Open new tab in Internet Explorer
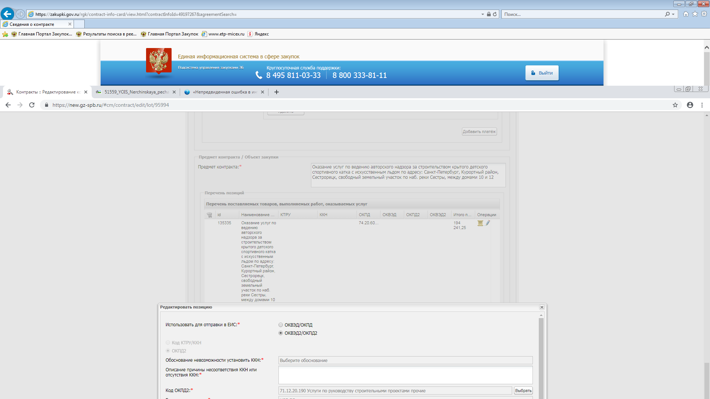Viewport: 710px width, 399px height. point(79,24)
